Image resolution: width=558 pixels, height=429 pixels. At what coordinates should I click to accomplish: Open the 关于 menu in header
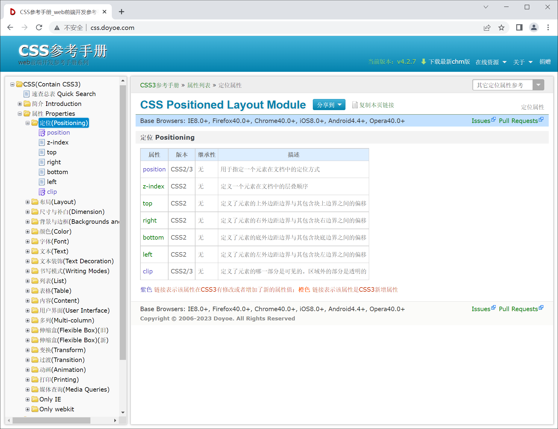[522, 62]
